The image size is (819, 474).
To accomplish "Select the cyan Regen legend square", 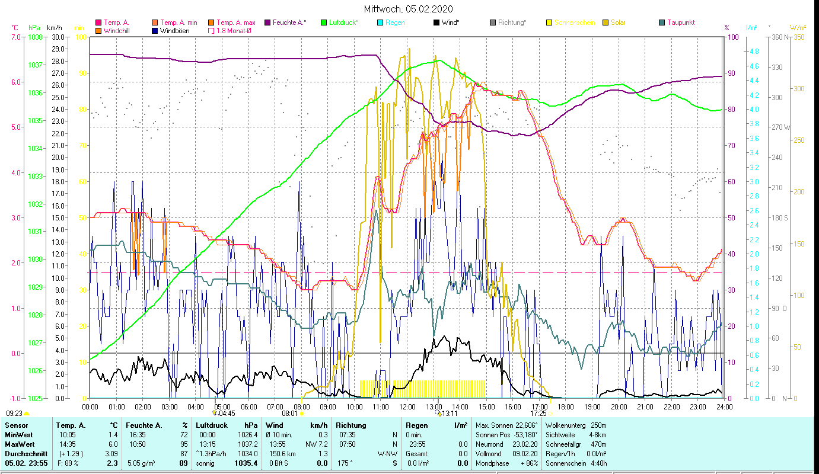I will tap(380, 23).
